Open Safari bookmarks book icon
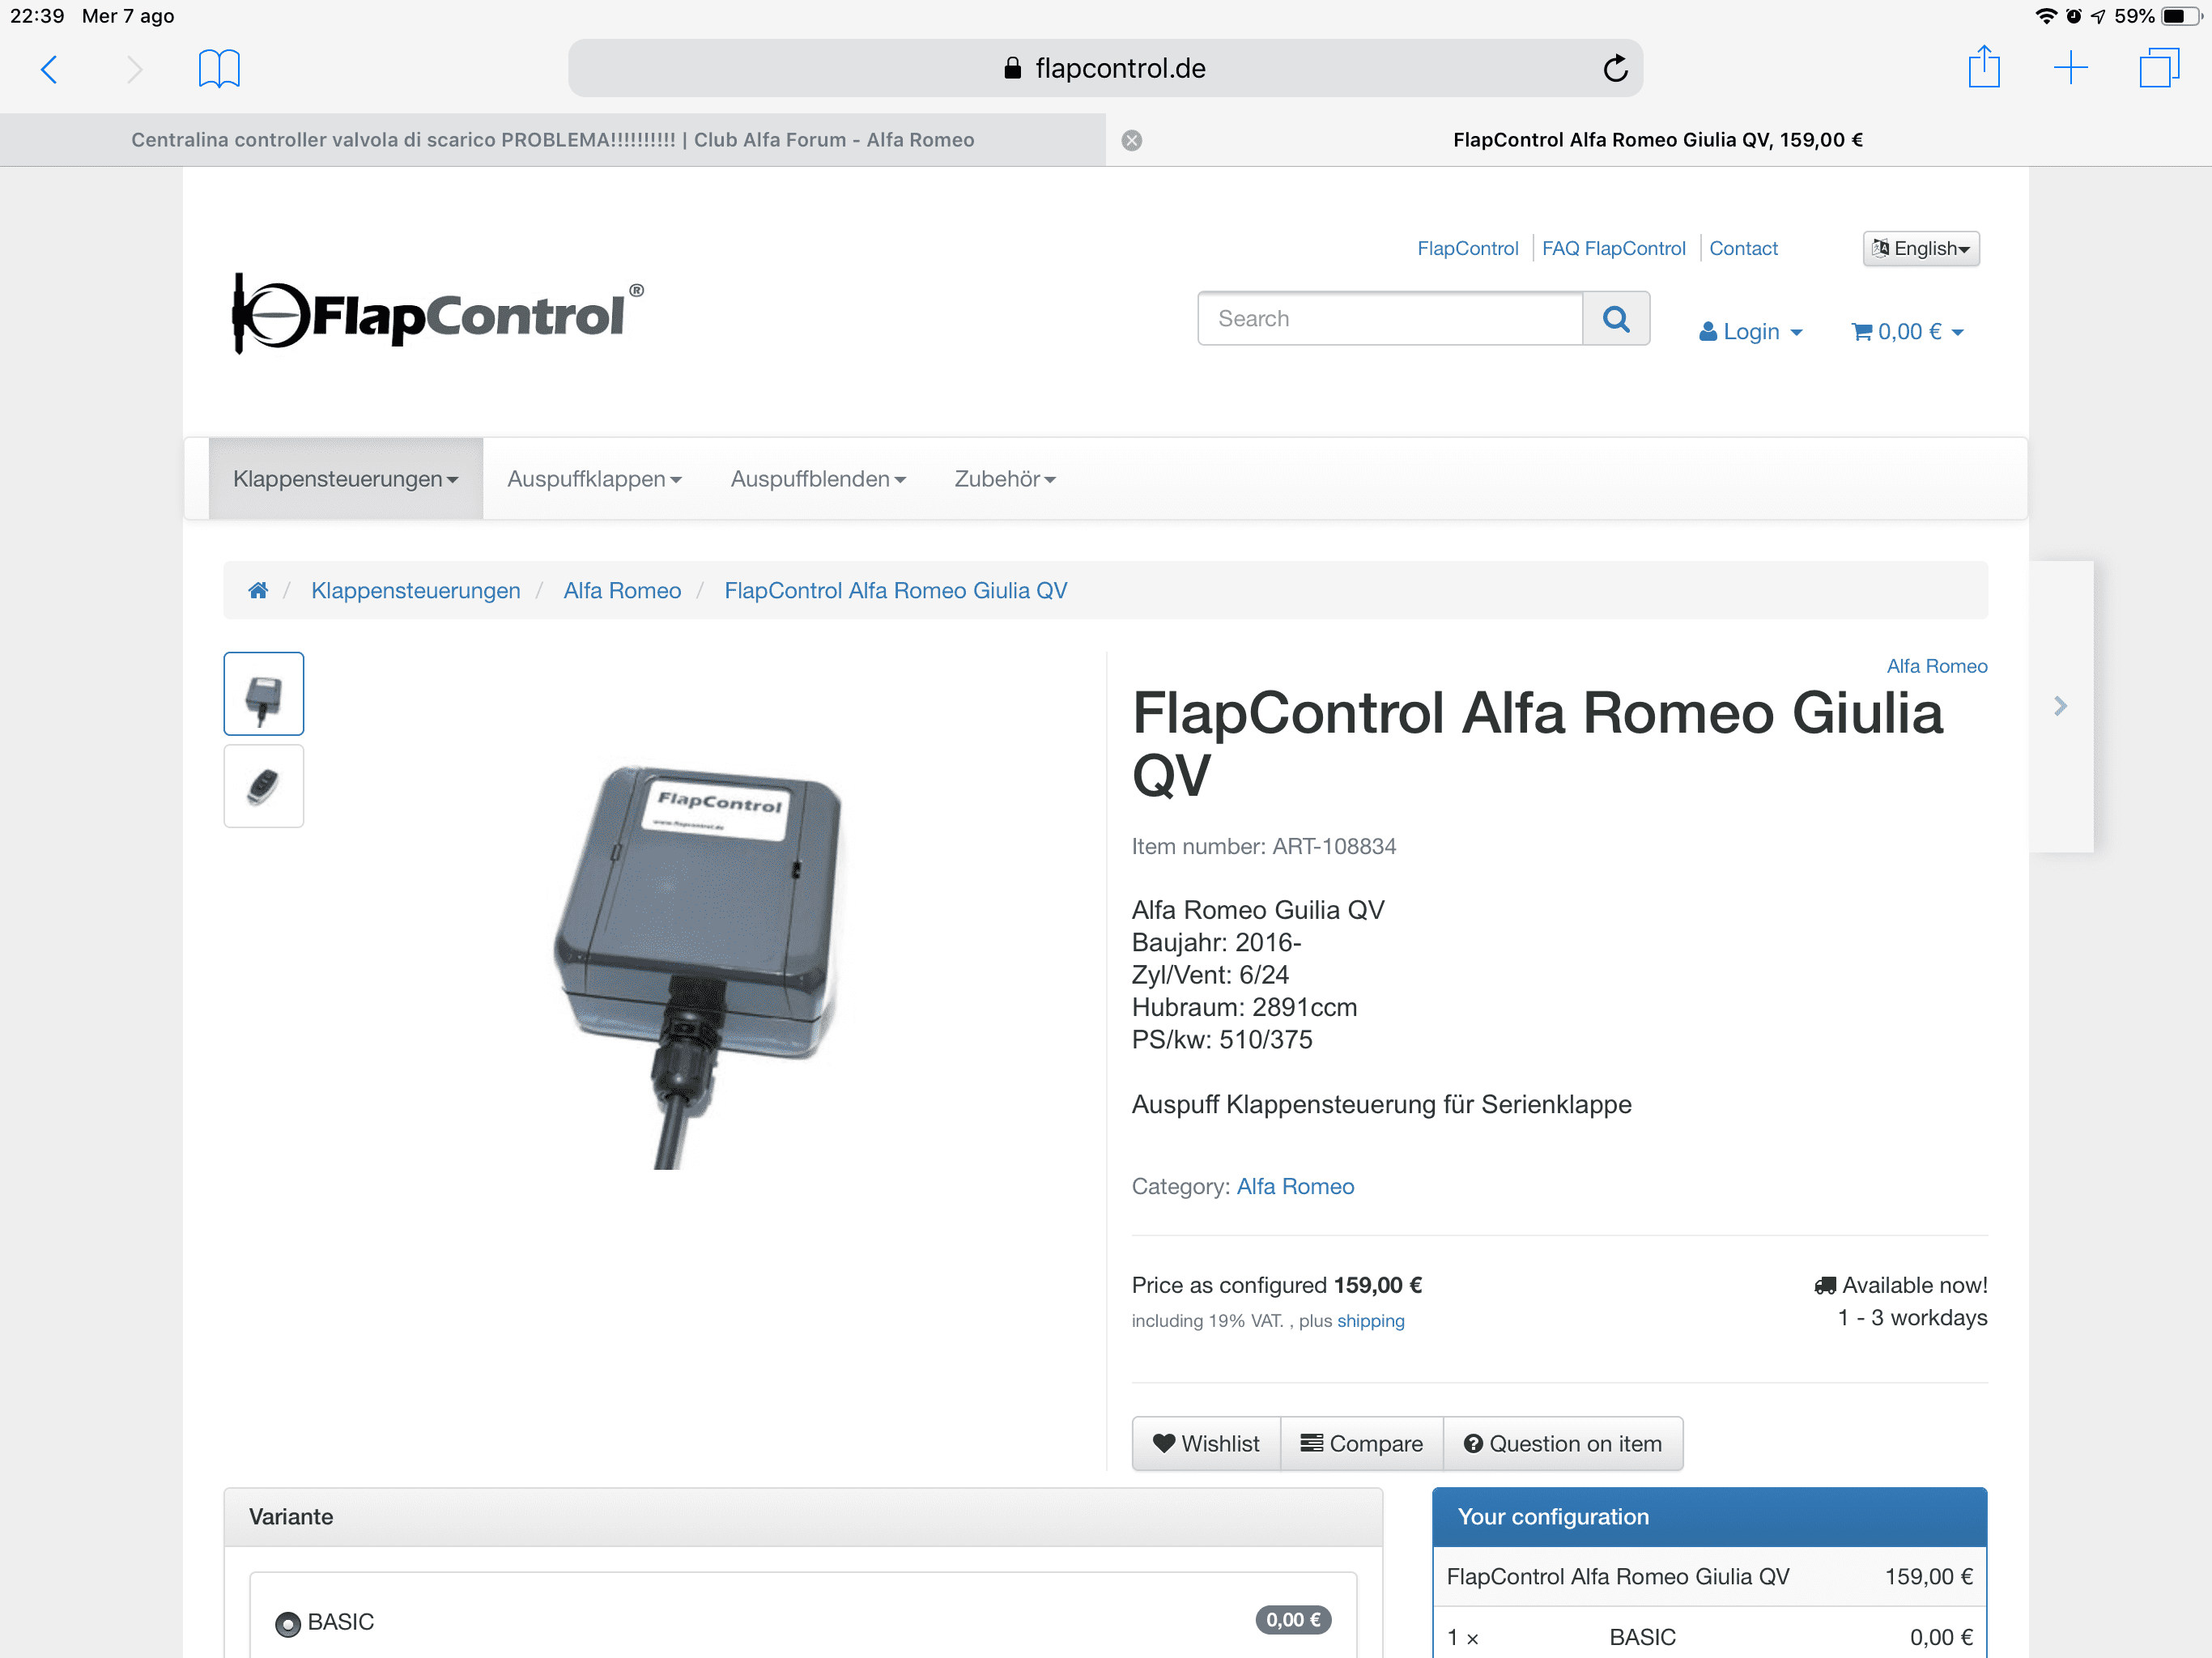The image size is (2212, 1658). pyautogui.click(x=219, y=69)
